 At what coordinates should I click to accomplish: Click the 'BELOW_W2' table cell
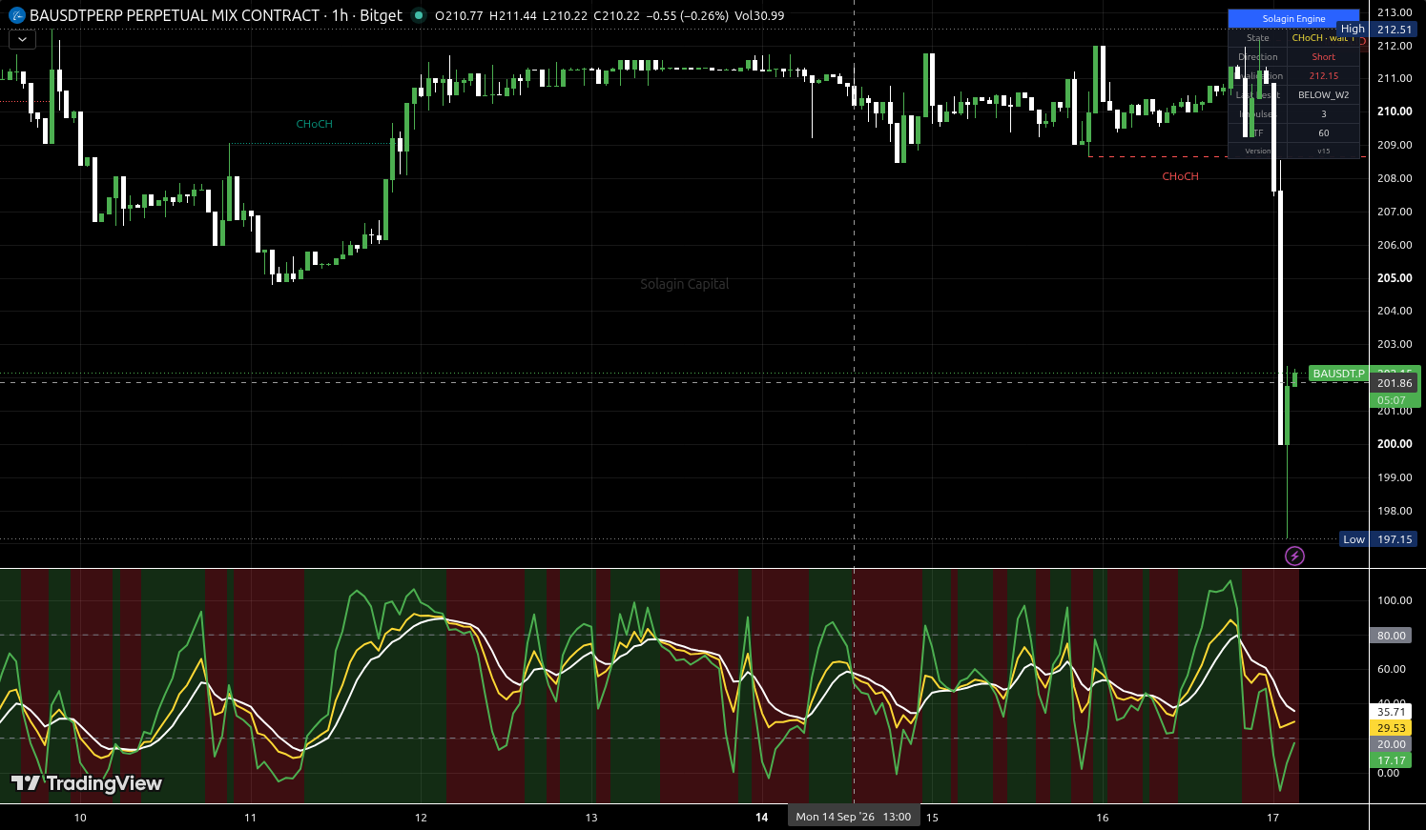coord(1323,95)
